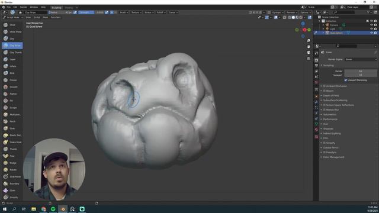Select the Thumb brush tool

pos(12,149)
